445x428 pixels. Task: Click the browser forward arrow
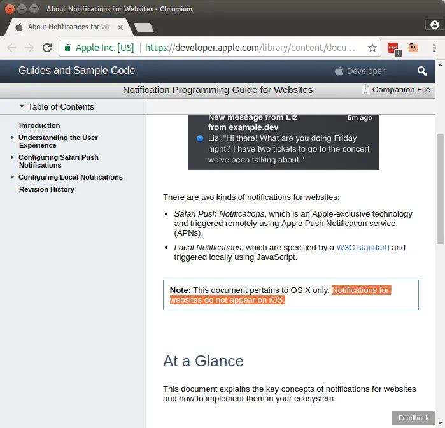click(29, 48)
